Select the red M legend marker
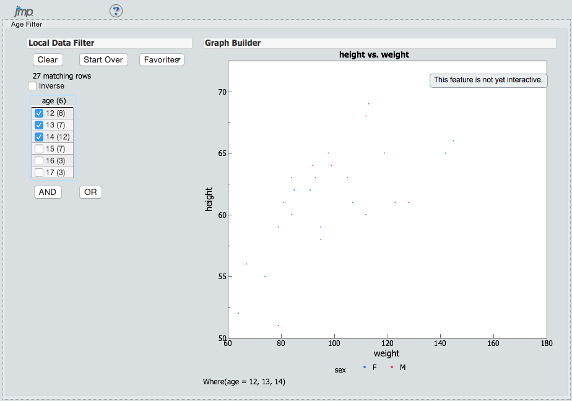This screenshot has width=572, height=401. [x=392, y=367]
